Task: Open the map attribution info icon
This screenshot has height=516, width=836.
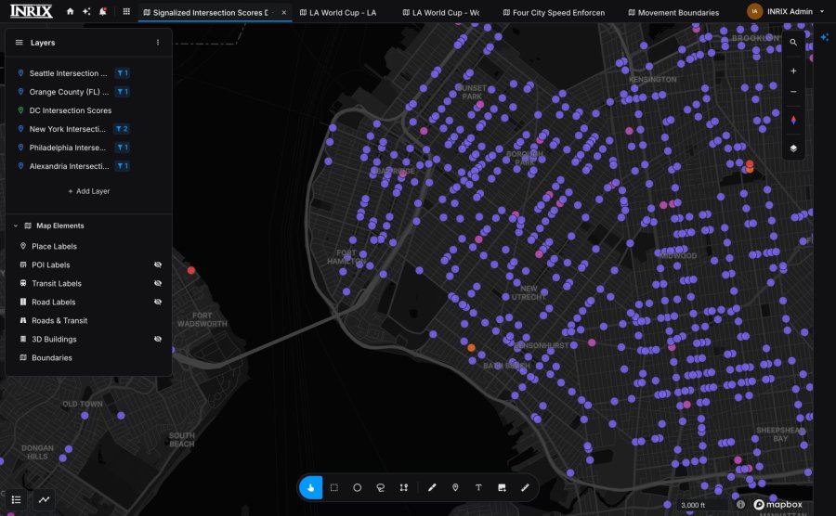Action: coord(740,504)
